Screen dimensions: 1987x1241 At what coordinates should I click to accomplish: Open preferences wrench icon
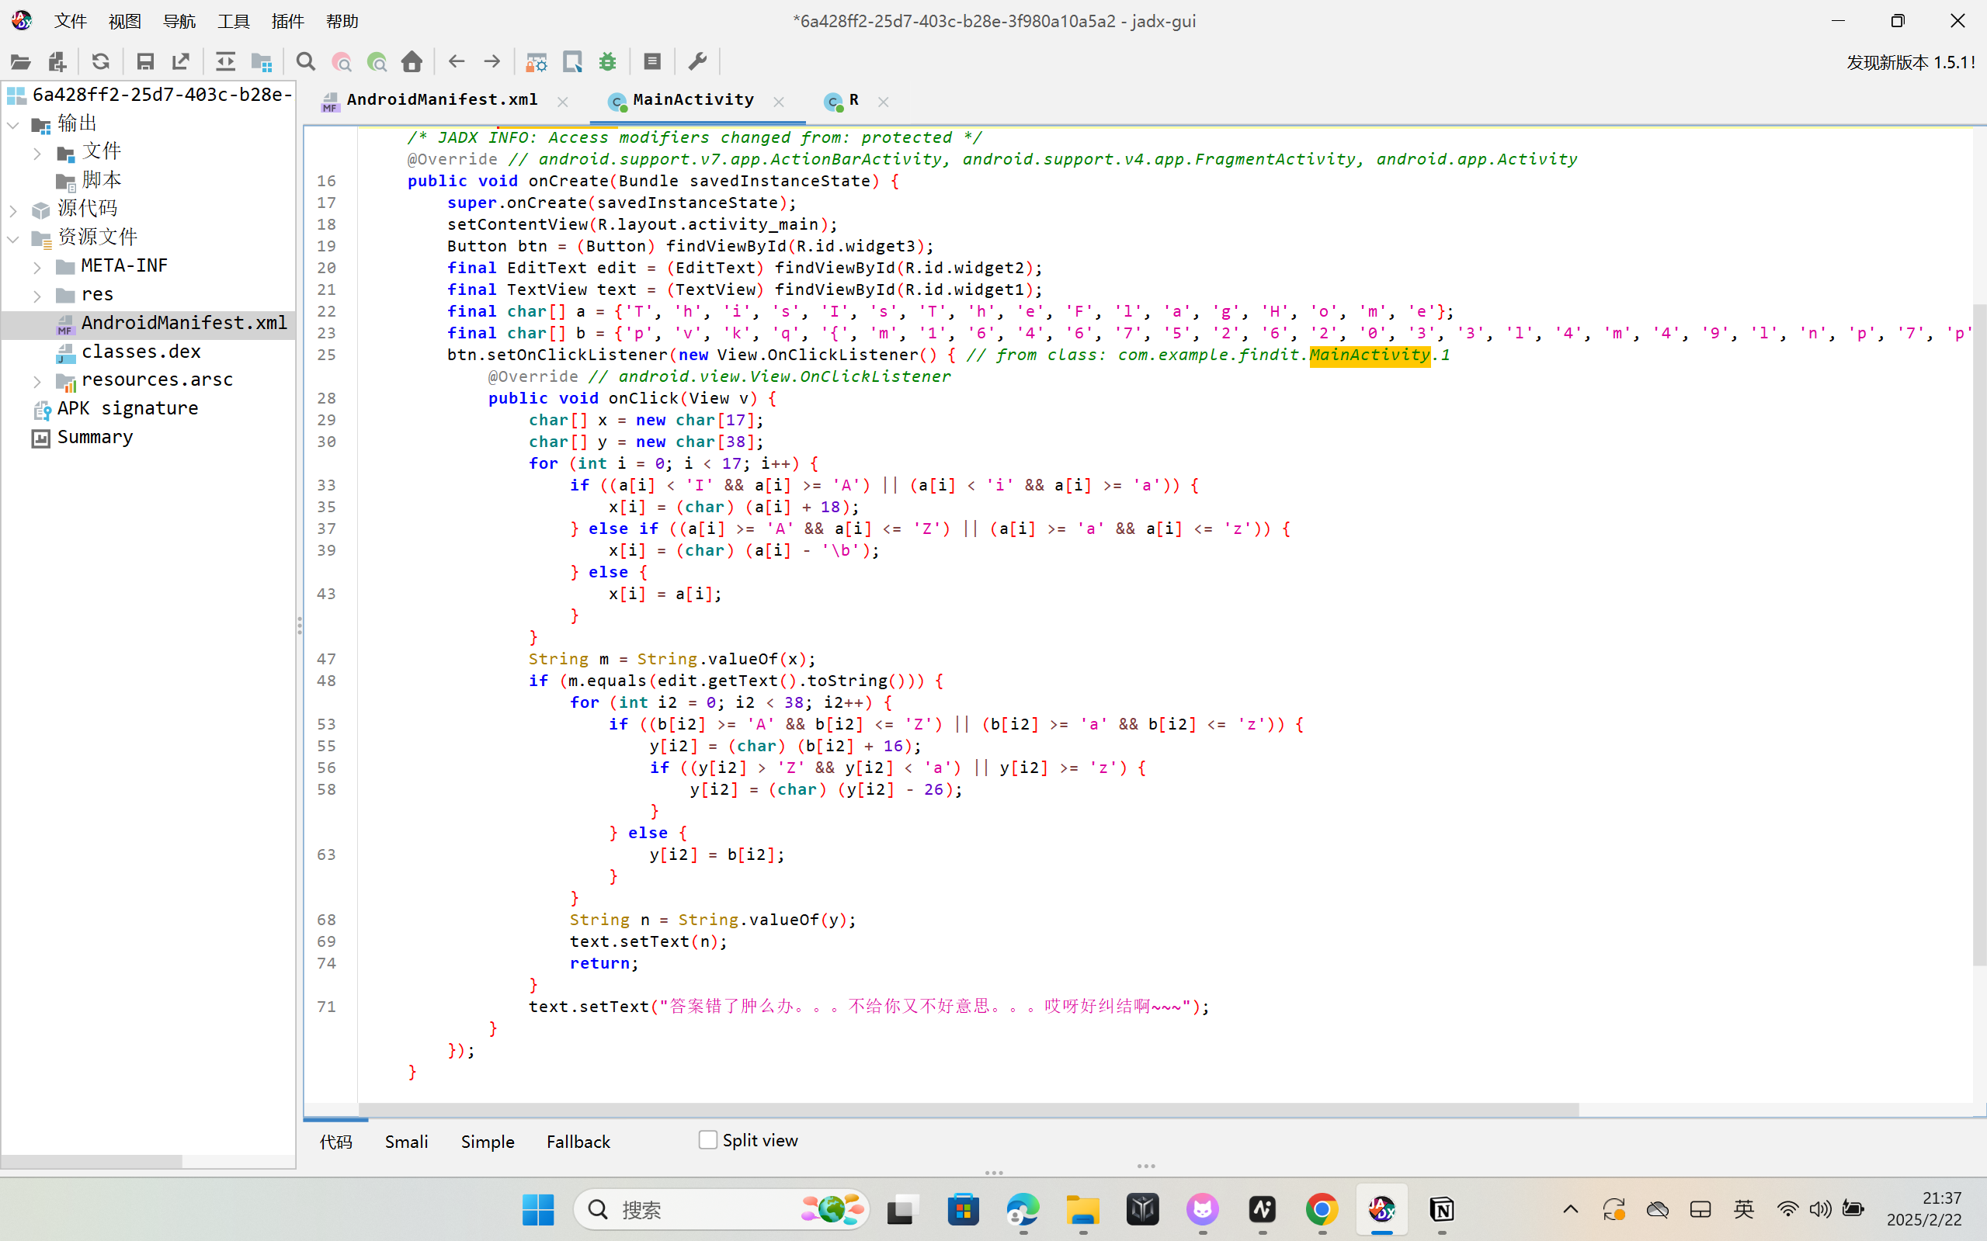(698, 61)
